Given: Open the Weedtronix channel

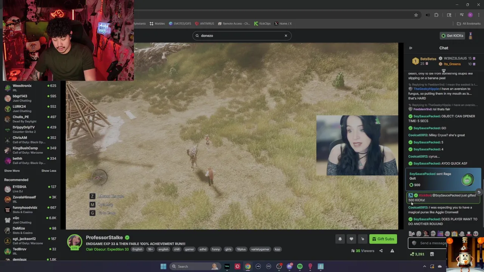Looking at the screenshot, I should pos(30,88).
